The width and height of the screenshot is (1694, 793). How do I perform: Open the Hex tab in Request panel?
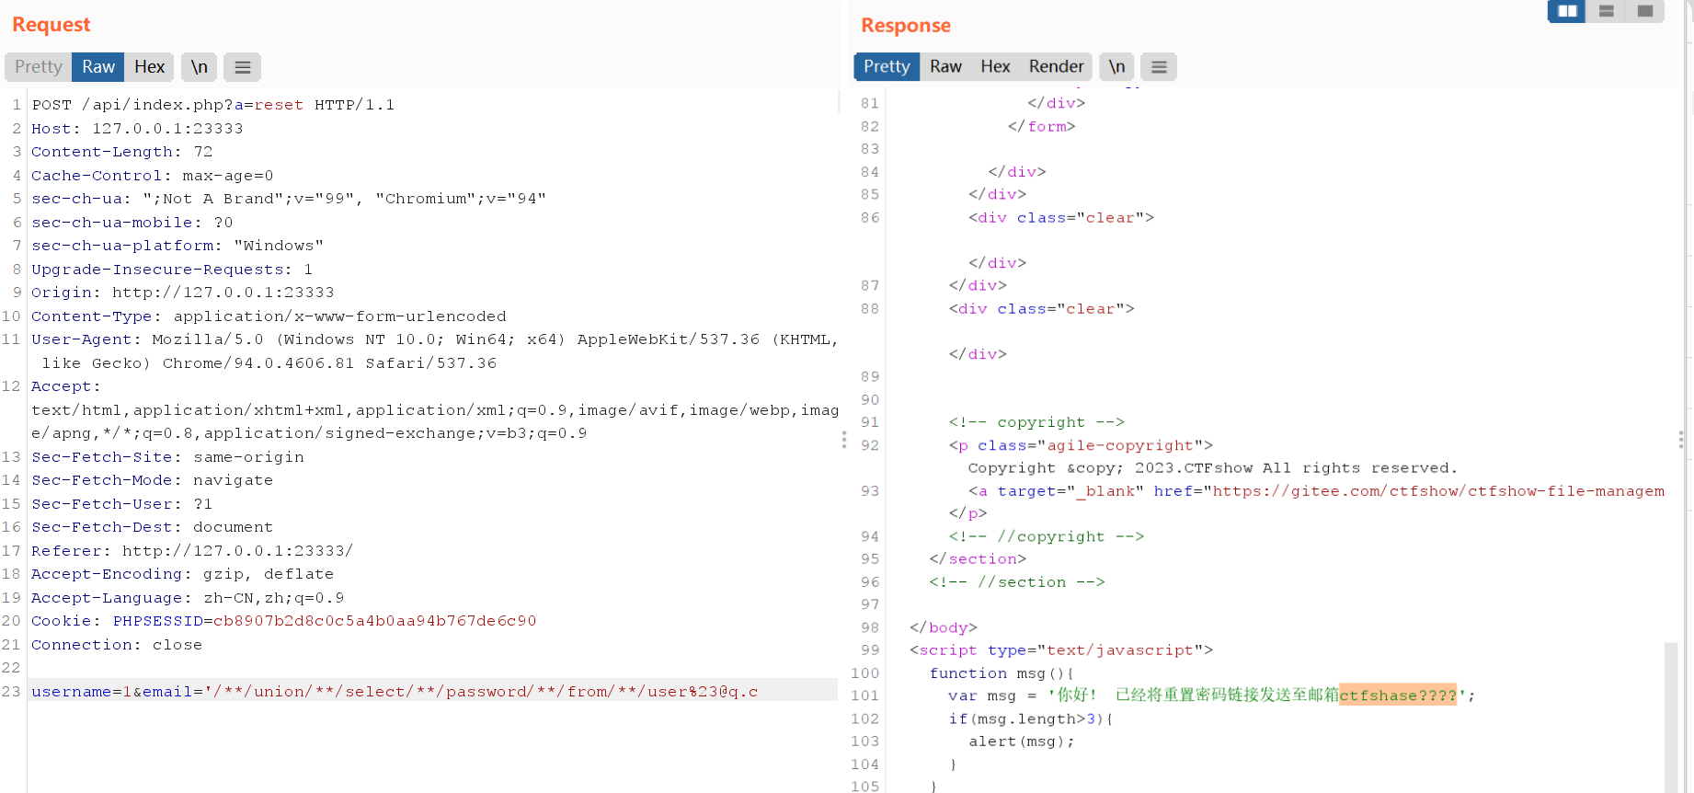[149, 67]
